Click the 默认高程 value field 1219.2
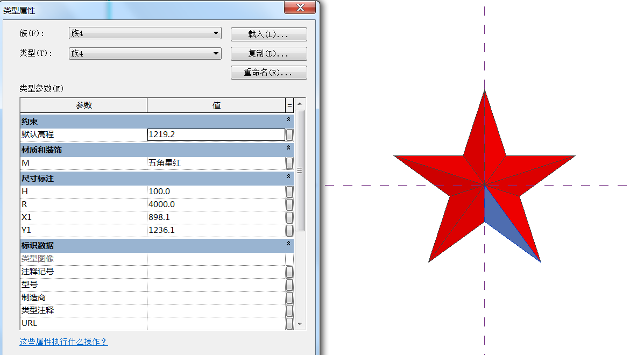The width and height of the screenshot is (630, 355). (x=216, y=134)
